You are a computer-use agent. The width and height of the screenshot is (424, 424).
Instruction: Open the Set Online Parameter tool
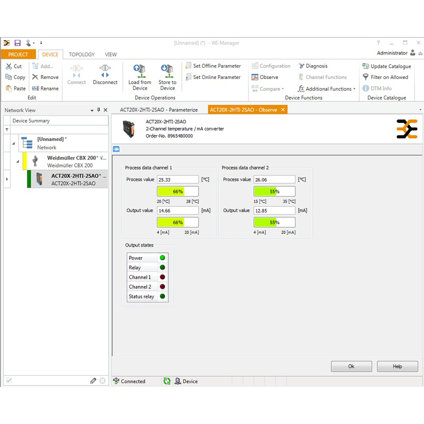[x=213, y=77]
